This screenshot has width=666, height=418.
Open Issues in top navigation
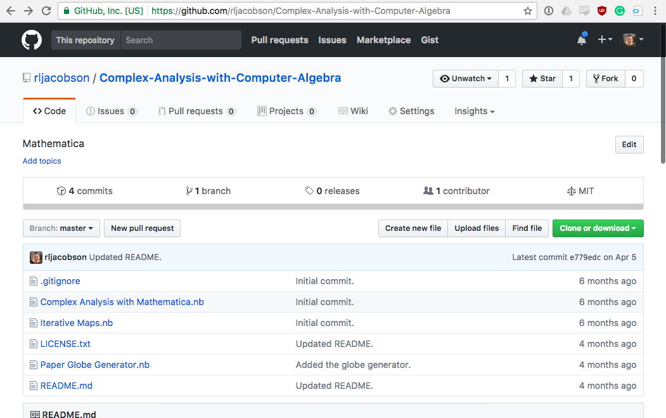332,40
